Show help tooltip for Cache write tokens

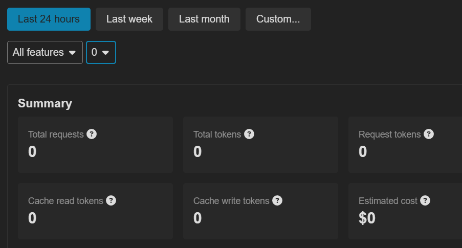277,200
